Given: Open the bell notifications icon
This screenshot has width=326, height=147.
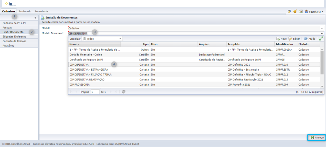Looking at the screenshot, I should coord(295,12).
